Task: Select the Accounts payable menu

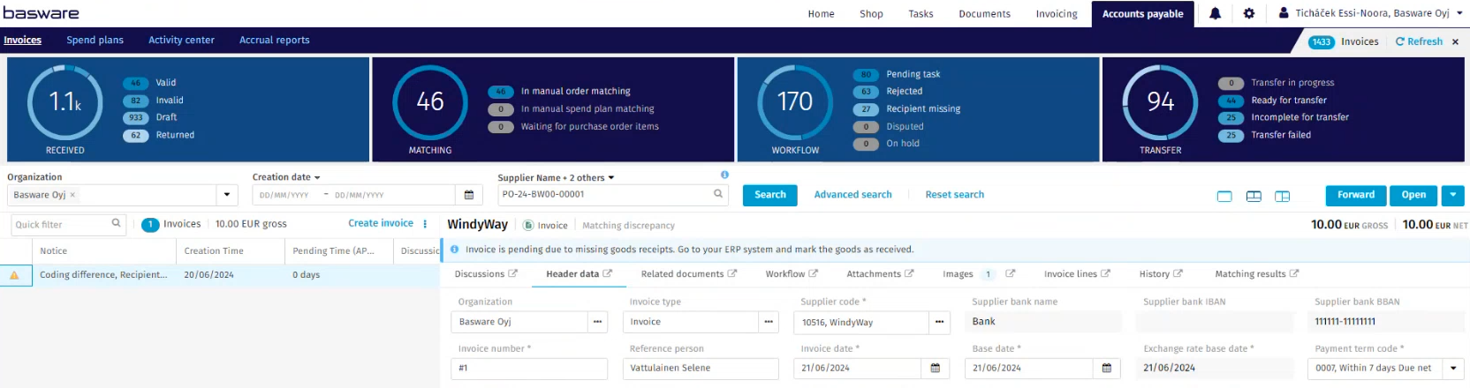Action: pyautogui.click(x=1142, y=13)
